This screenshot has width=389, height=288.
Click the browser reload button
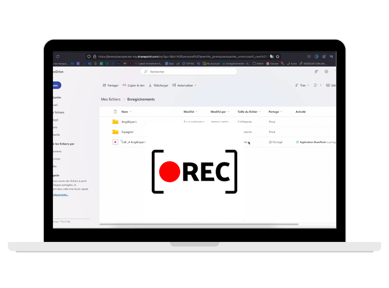coord(58,57)
